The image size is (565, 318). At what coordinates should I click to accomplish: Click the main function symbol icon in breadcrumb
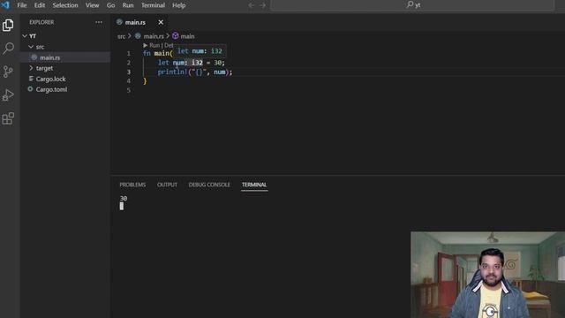176,35
